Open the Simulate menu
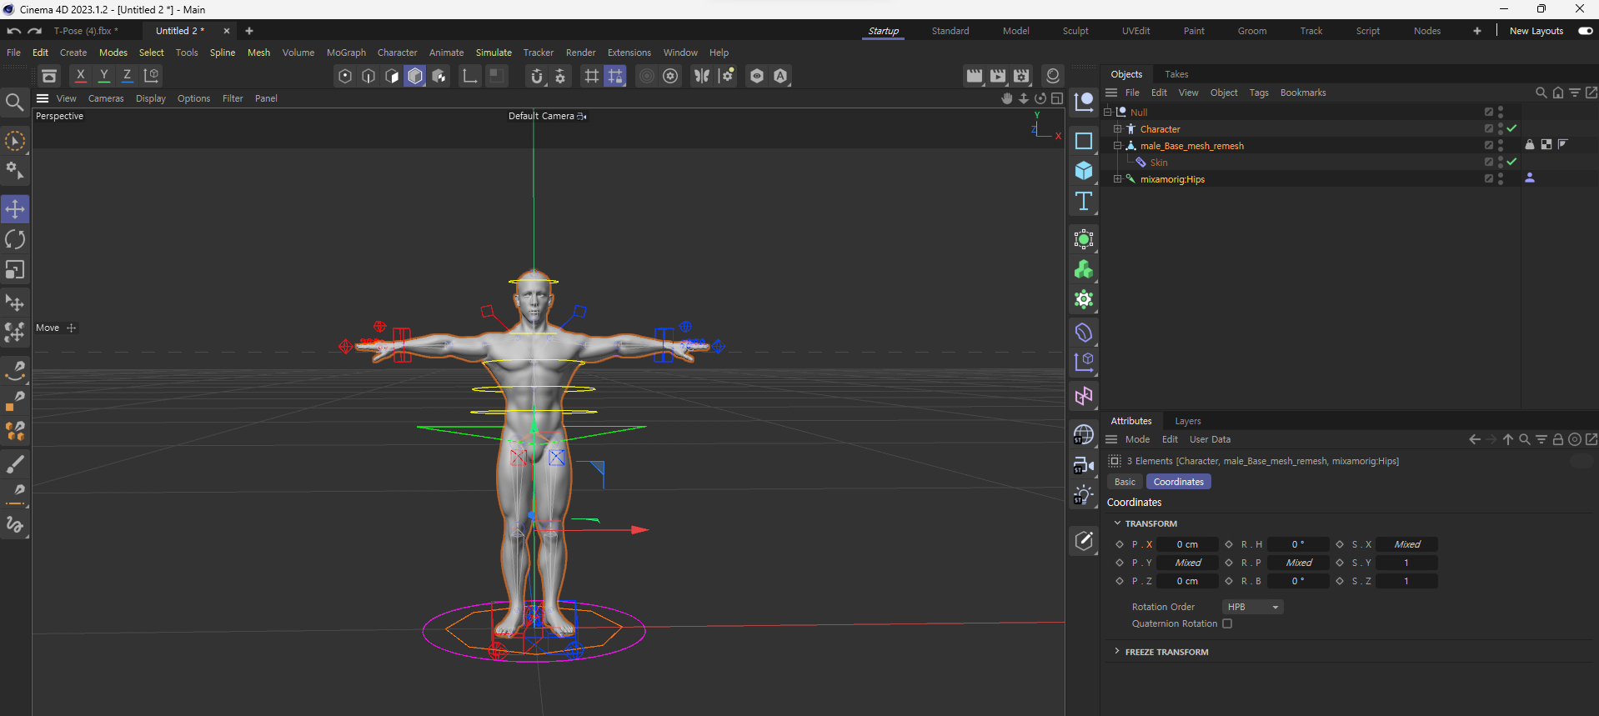Screen dimensions: 1599x716 coord(494,53)
